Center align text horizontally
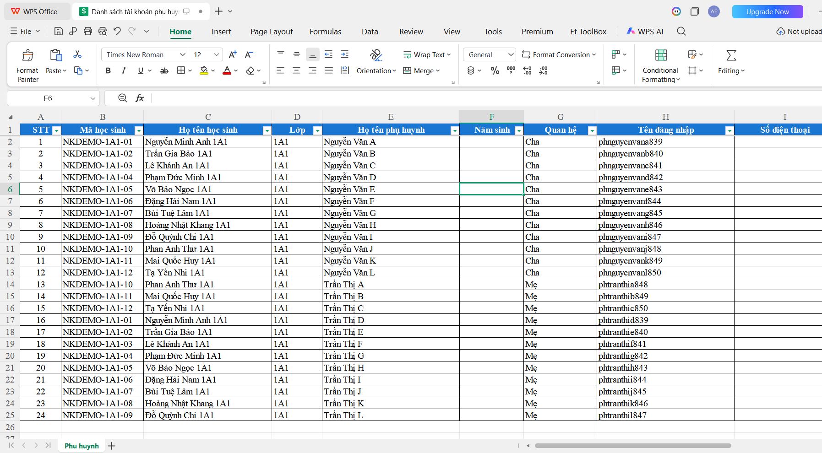This screenshot has width=822, height=453. pyautogui.click(x=296, y=70)
